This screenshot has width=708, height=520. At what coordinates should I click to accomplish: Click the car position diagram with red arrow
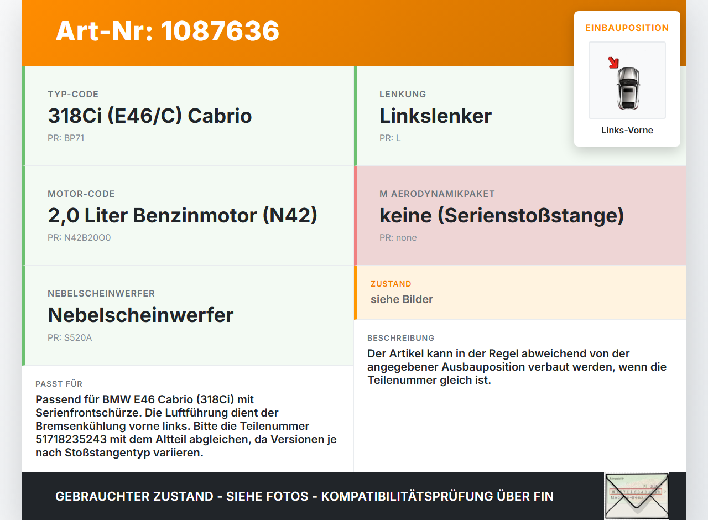pos(627,80)
